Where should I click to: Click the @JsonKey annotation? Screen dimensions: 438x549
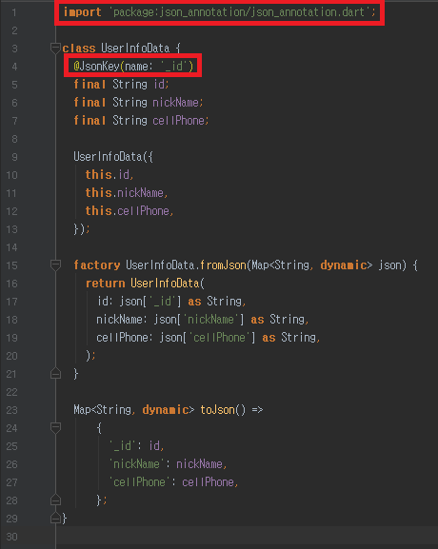96,66
